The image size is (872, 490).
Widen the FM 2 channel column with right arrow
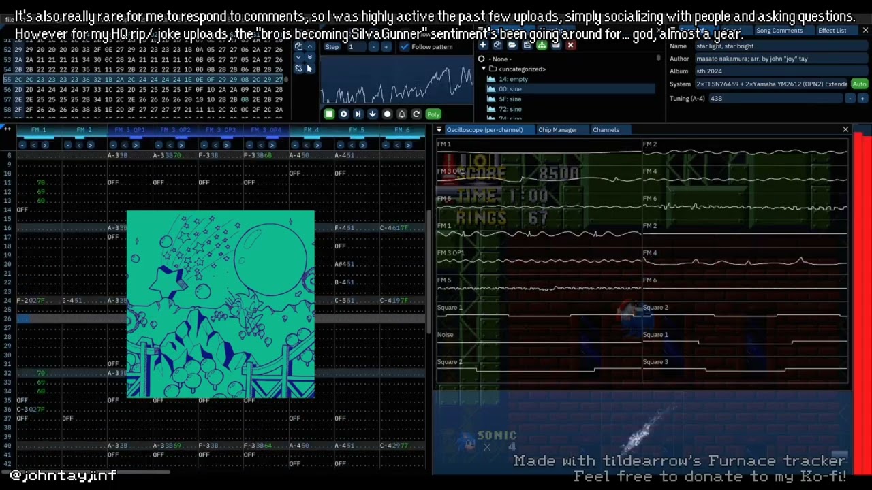pos(90,145)
